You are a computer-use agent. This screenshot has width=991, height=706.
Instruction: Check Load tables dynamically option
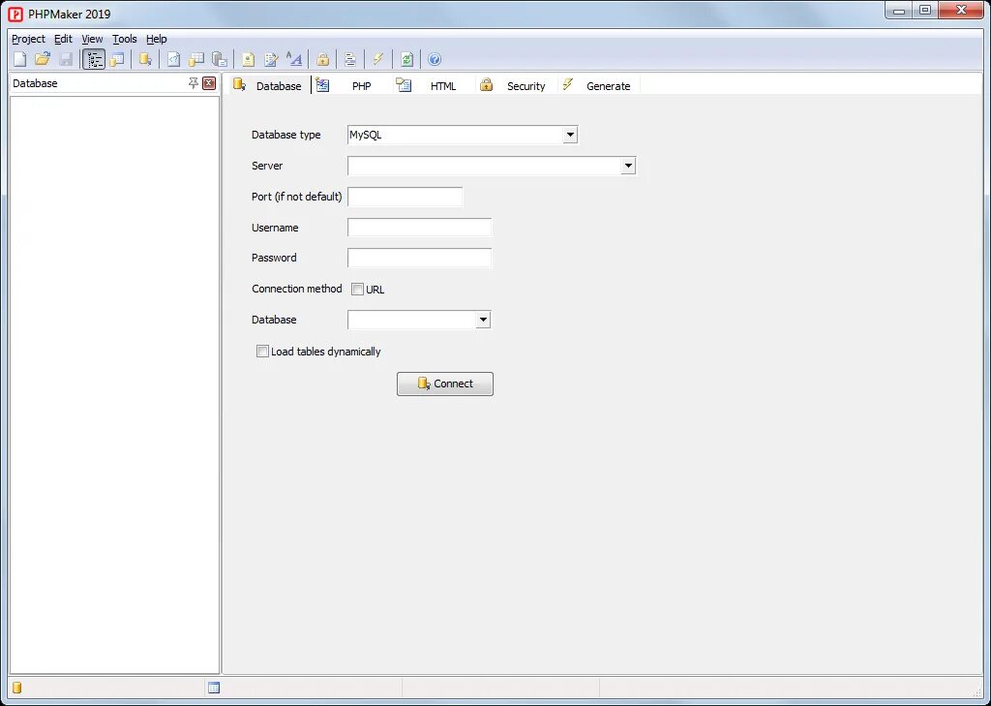(x=262, y=352)
